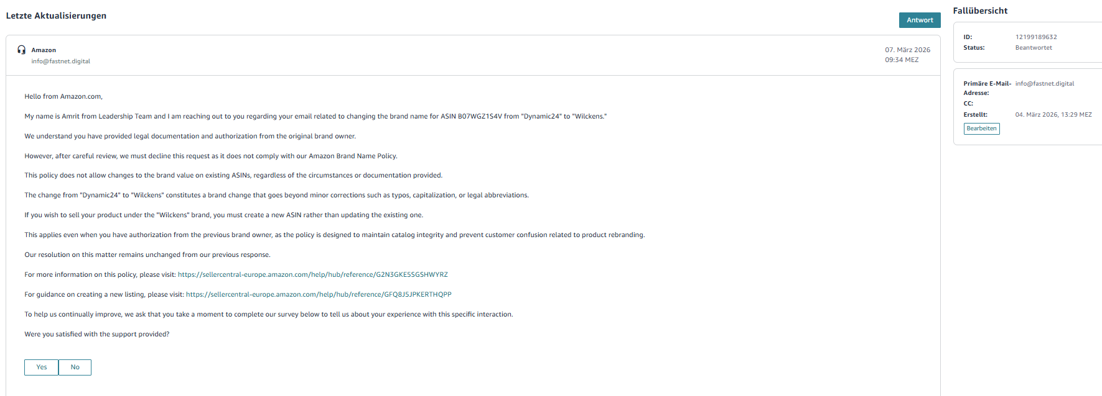1102x396 pixels.
Task: Click the sentence about minor corrections like typos
Action: point(277,195)
